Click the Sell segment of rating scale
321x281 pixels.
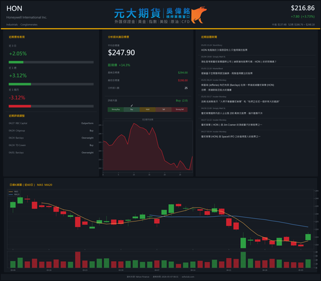(x=164, y=110)
